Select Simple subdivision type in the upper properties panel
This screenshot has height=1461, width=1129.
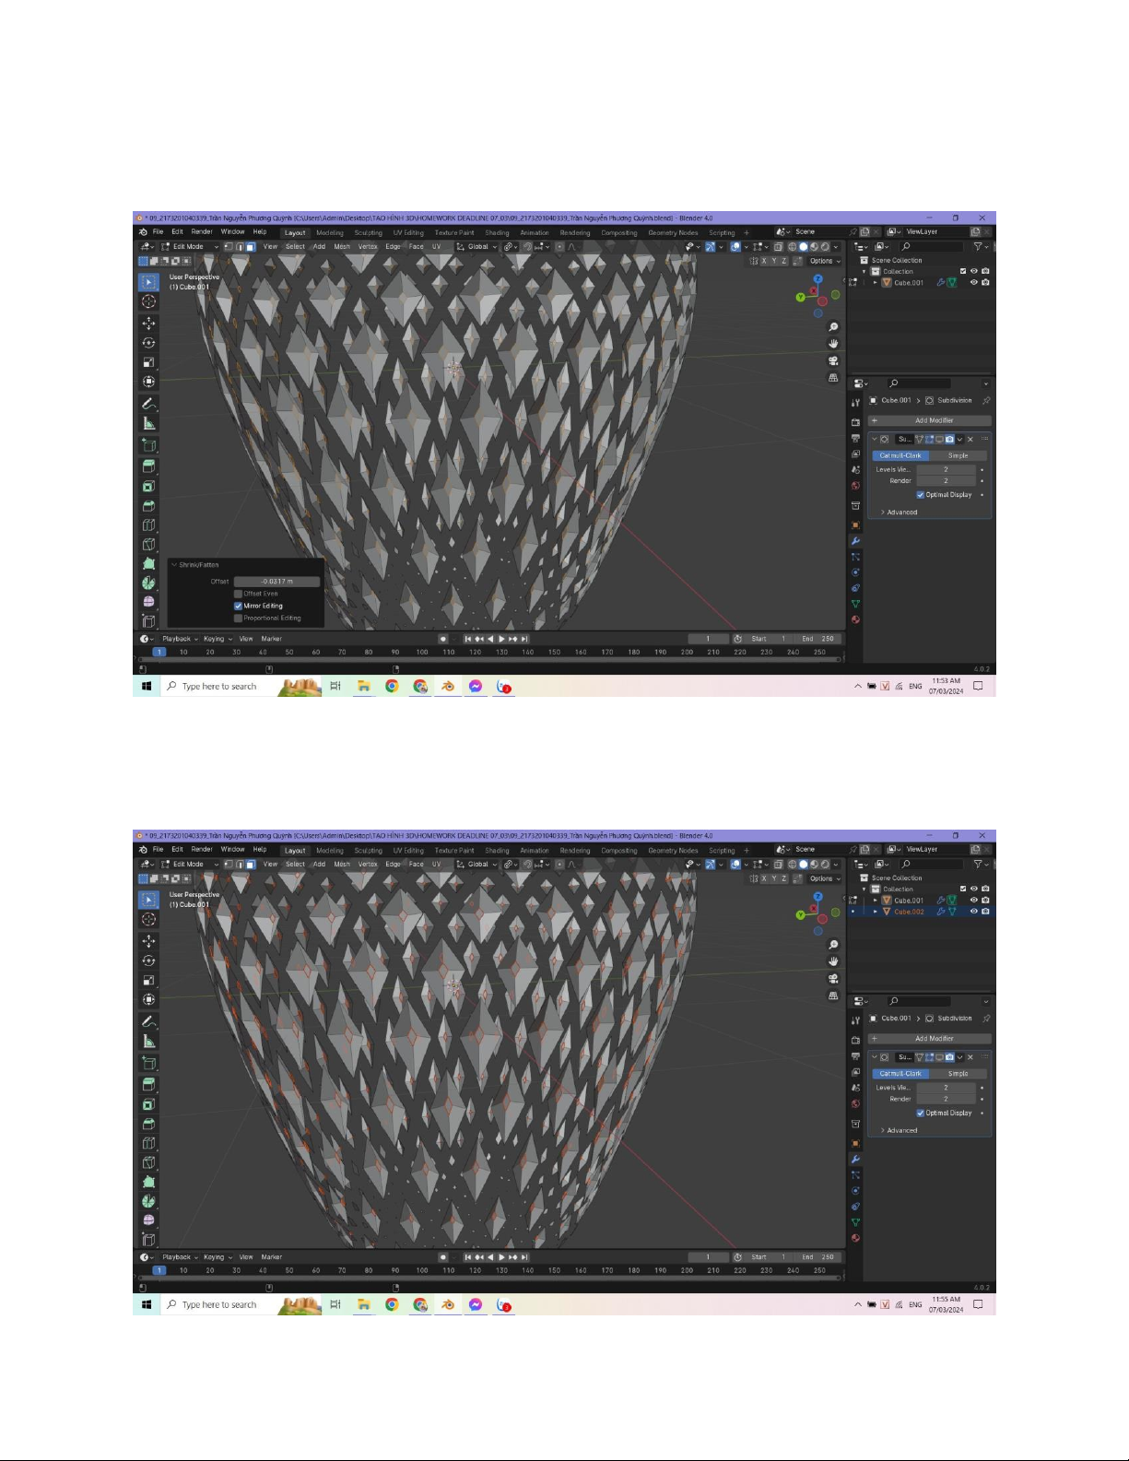click(958, 455)
